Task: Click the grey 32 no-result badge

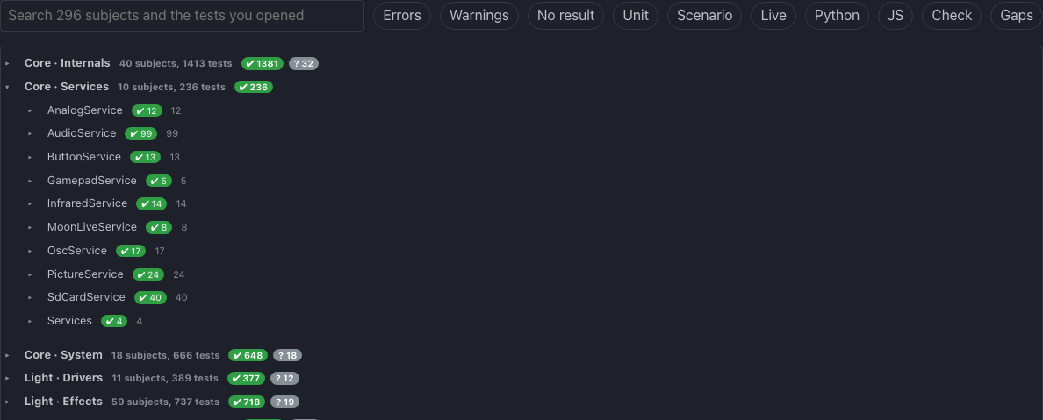Action: 303,64
